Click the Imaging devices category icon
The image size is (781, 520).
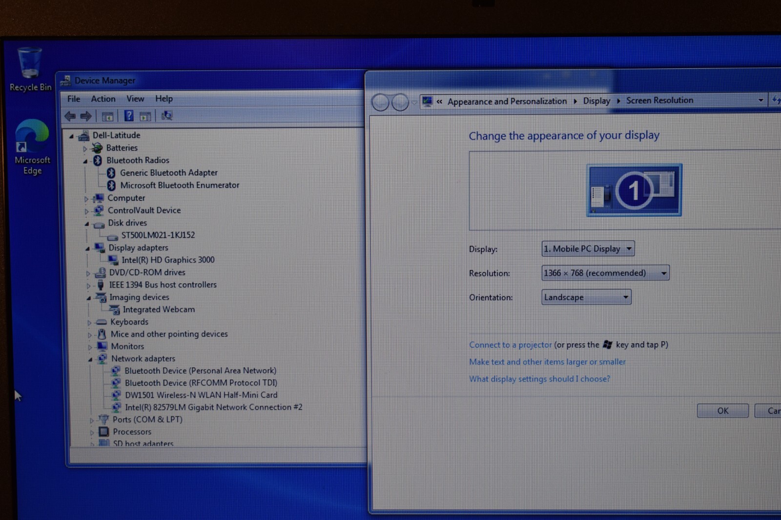101,297
